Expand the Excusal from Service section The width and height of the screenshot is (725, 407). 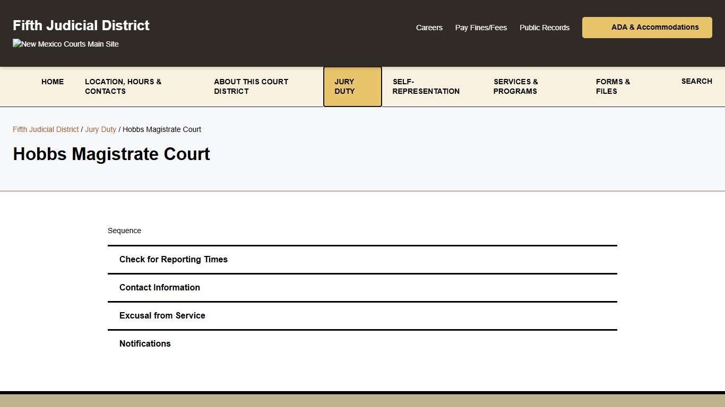(x=162, y=315)
